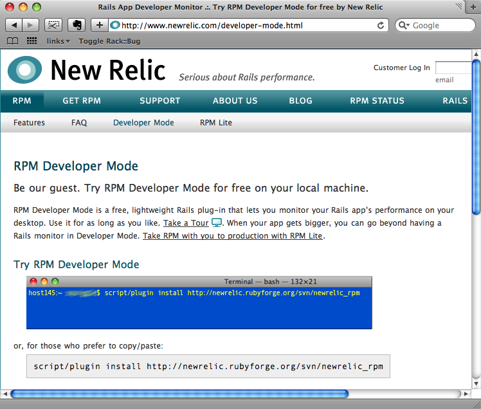
Task: Open the SUPPORT navigation tab
Action: [x=160, y=101]
